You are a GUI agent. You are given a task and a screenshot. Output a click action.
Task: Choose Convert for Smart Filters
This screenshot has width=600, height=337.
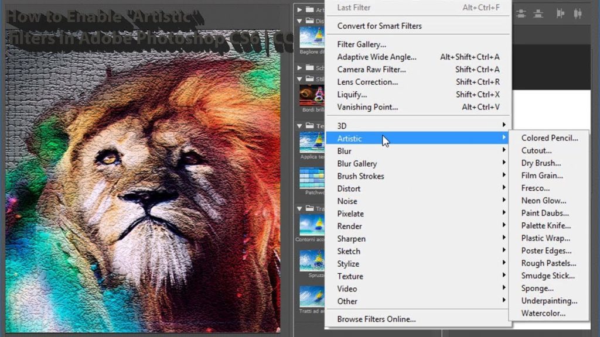(418, 26)
